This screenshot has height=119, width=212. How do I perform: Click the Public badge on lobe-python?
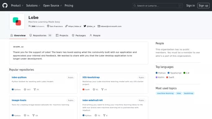(x=71, y=77)
